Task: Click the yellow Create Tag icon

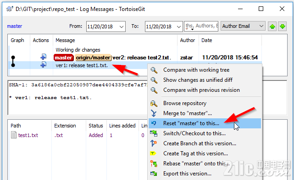Action: [153, 154]
